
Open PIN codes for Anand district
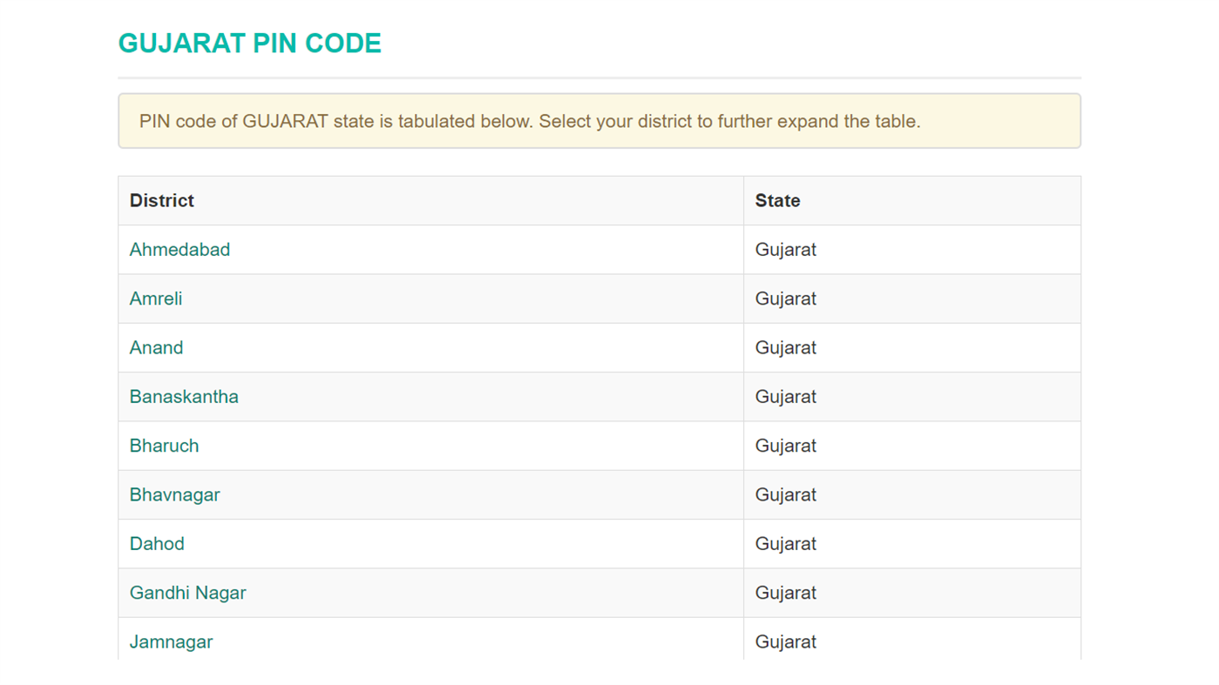[x=157, y=347]
